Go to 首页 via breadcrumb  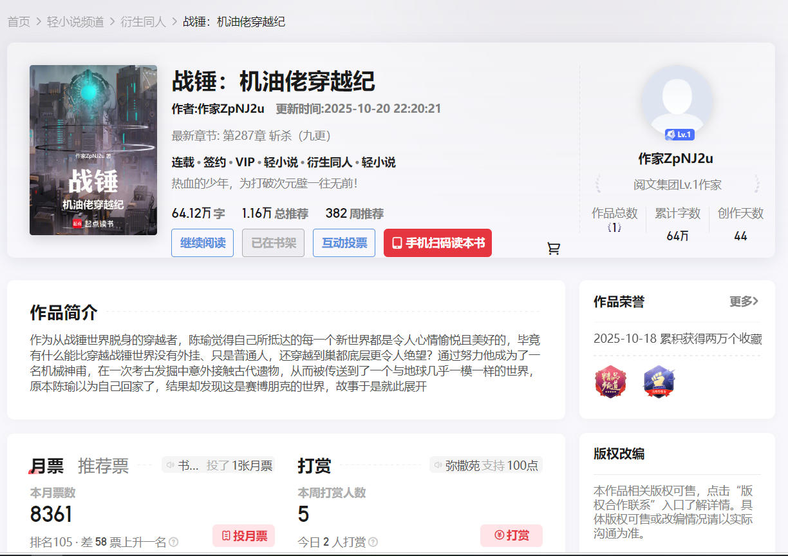(x=19, y=22)
